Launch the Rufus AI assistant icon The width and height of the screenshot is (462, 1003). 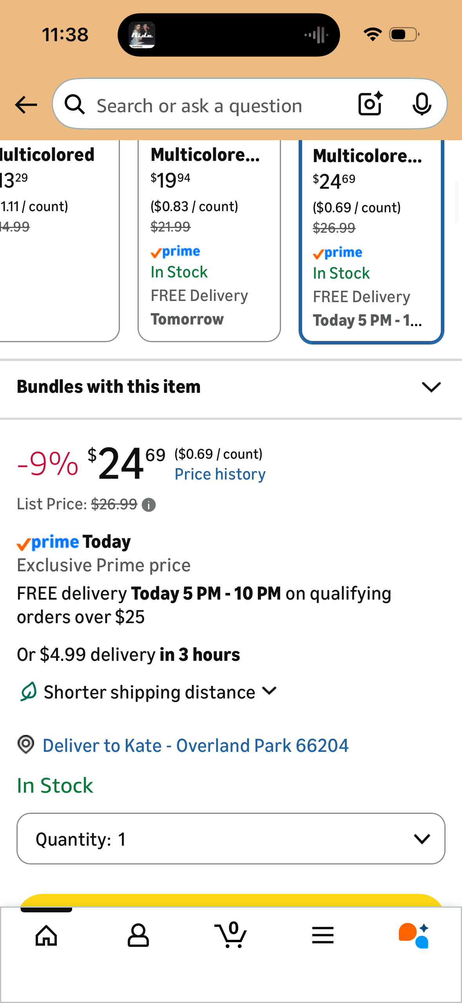click(414, 936)
